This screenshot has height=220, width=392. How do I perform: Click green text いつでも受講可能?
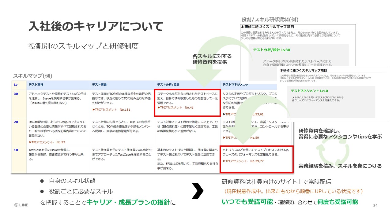(247, 202)
